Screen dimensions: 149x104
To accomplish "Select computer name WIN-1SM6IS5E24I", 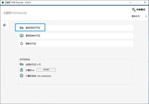I will (x=44, y=76).
